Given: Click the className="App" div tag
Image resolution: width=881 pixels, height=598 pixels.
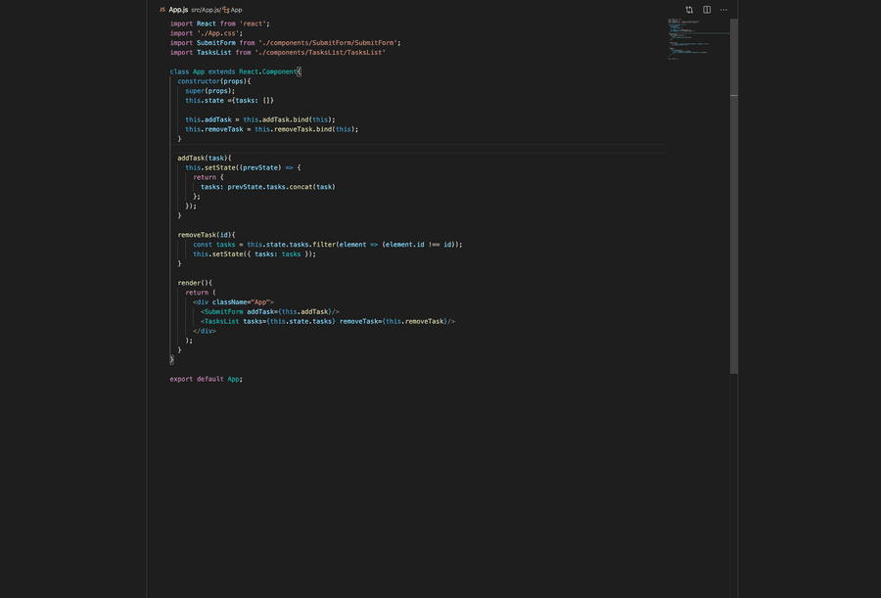Looking at the screenshot, I should [235, 302].
